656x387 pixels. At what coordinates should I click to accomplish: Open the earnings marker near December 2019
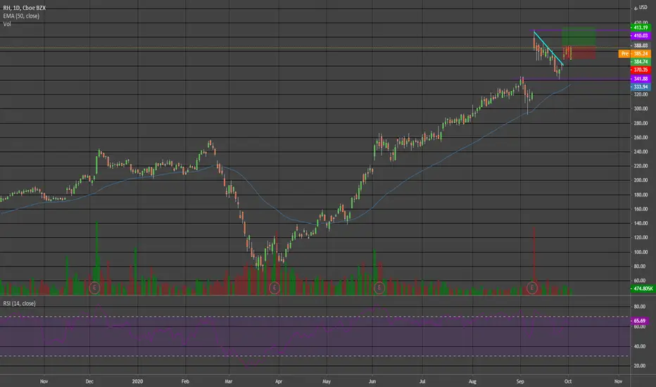coord(94,288)
